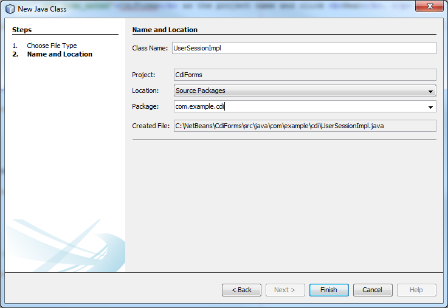The height and width of the screenshot is (308, 448).
Task: Click the 'Class Name:' label
Action: pos(150,48)
